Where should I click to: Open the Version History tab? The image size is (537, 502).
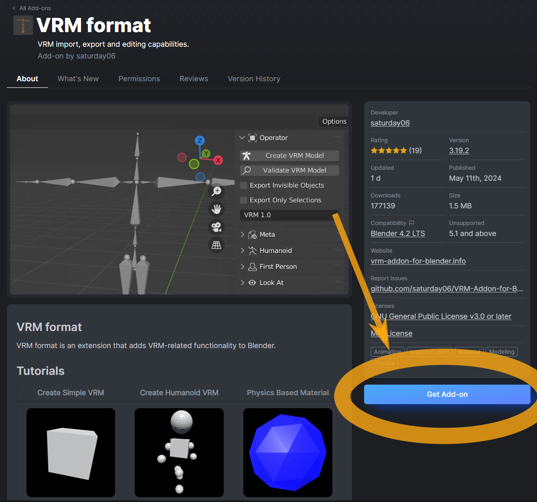click(254, 79)
